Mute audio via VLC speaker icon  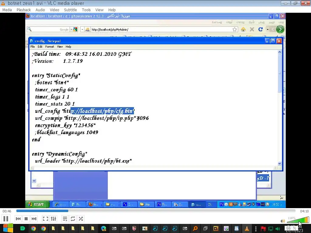coord(283,221)
